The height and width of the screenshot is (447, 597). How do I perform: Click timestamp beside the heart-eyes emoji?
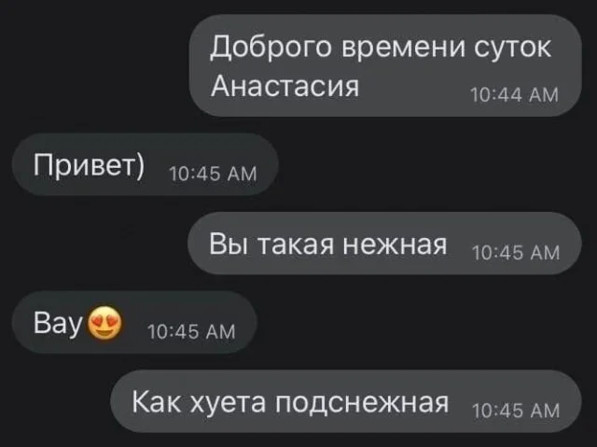coord(191,331)
